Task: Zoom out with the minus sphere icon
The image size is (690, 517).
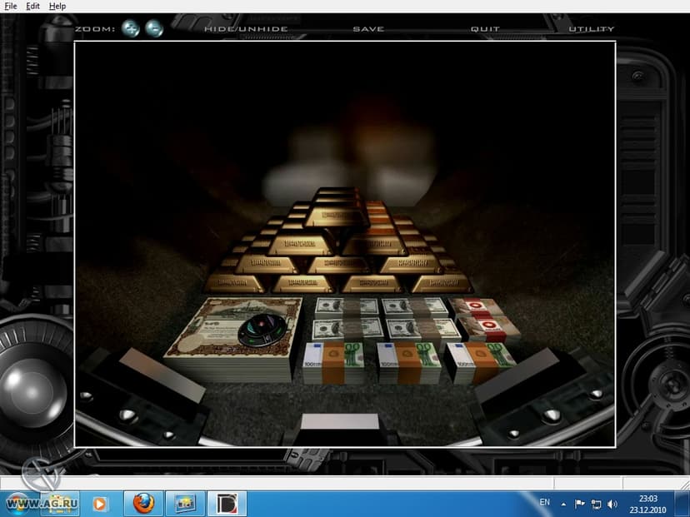Action: [154, 28]
